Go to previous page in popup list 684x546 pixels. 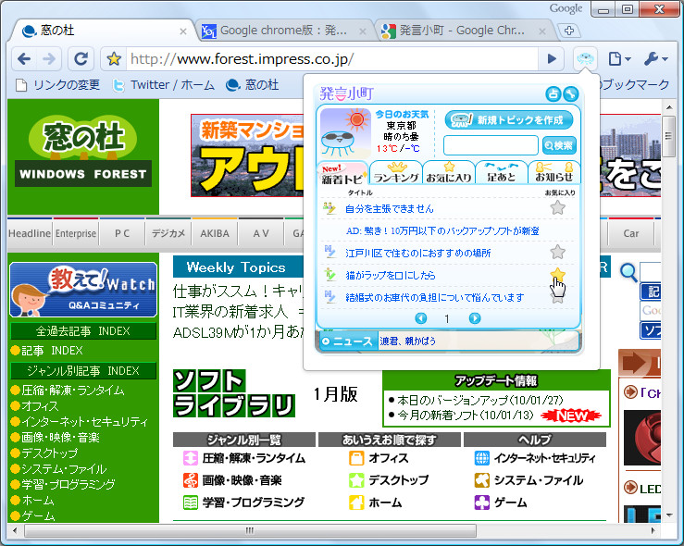420,318
